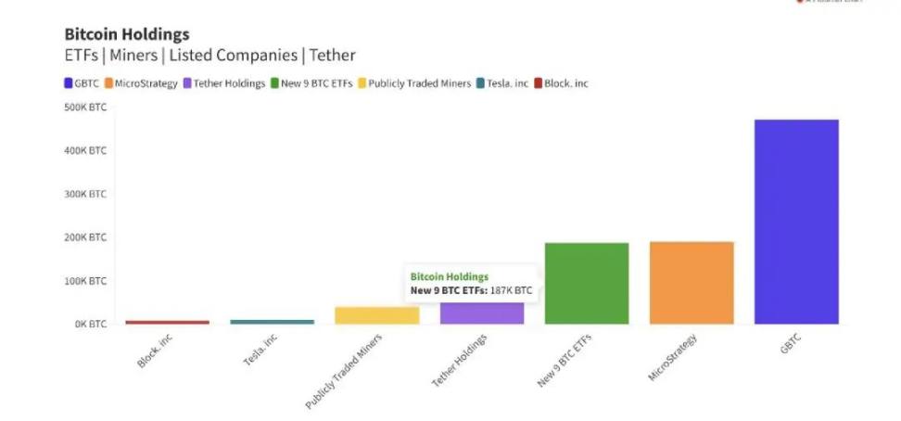Click the MicroStrategy orange legend swatch

(x=108, y=83)
